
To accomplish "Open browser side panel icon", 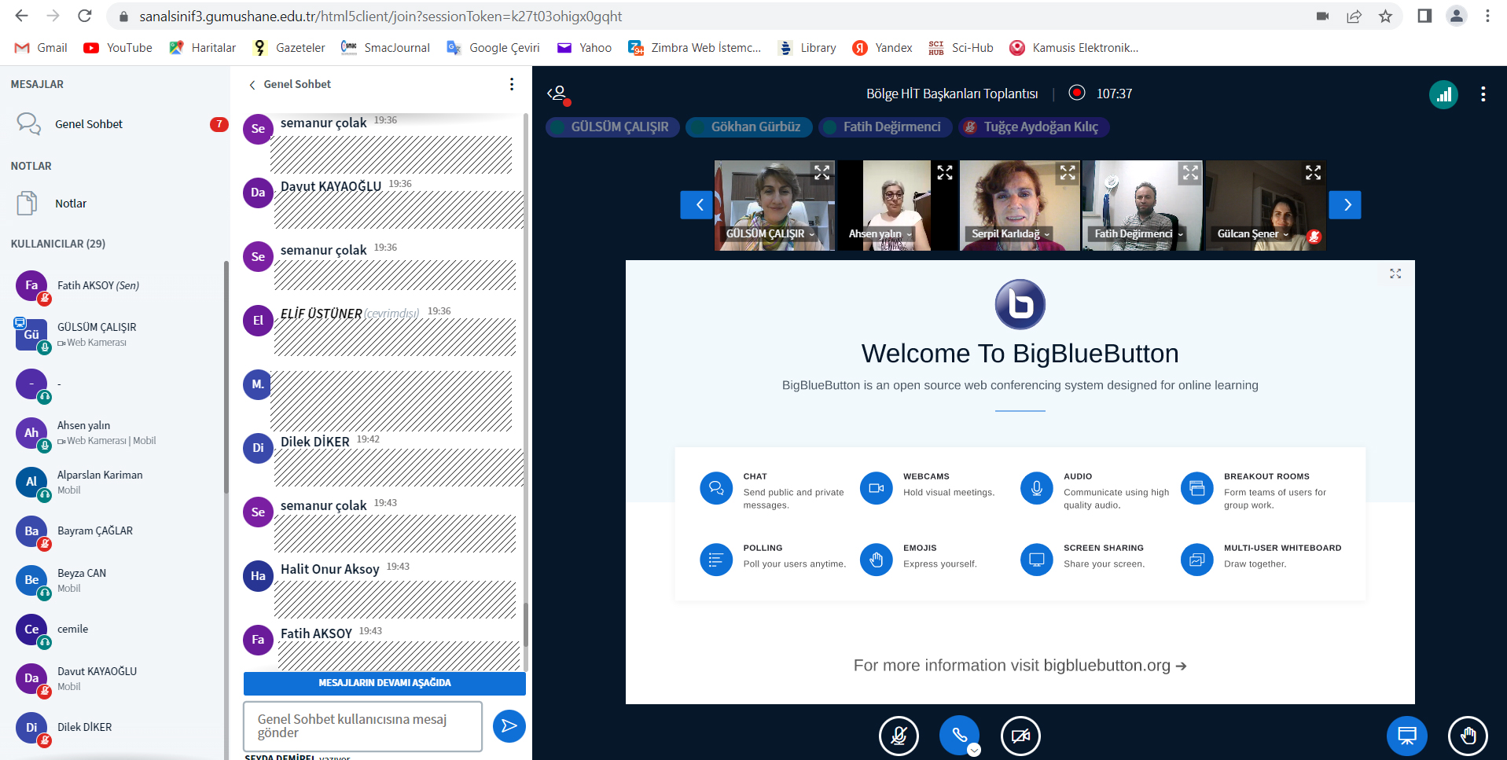I will 1424,16.
